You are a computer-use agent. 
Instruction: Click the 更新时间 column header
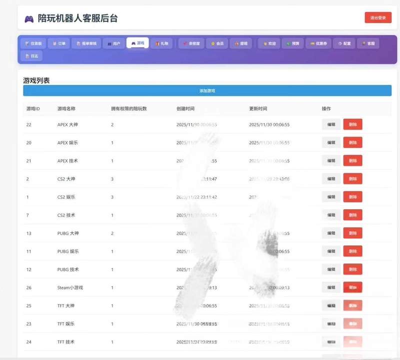click(258, 108)
